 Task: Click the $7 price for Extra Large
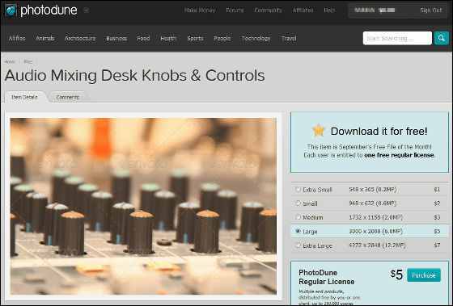coord(437,245)
